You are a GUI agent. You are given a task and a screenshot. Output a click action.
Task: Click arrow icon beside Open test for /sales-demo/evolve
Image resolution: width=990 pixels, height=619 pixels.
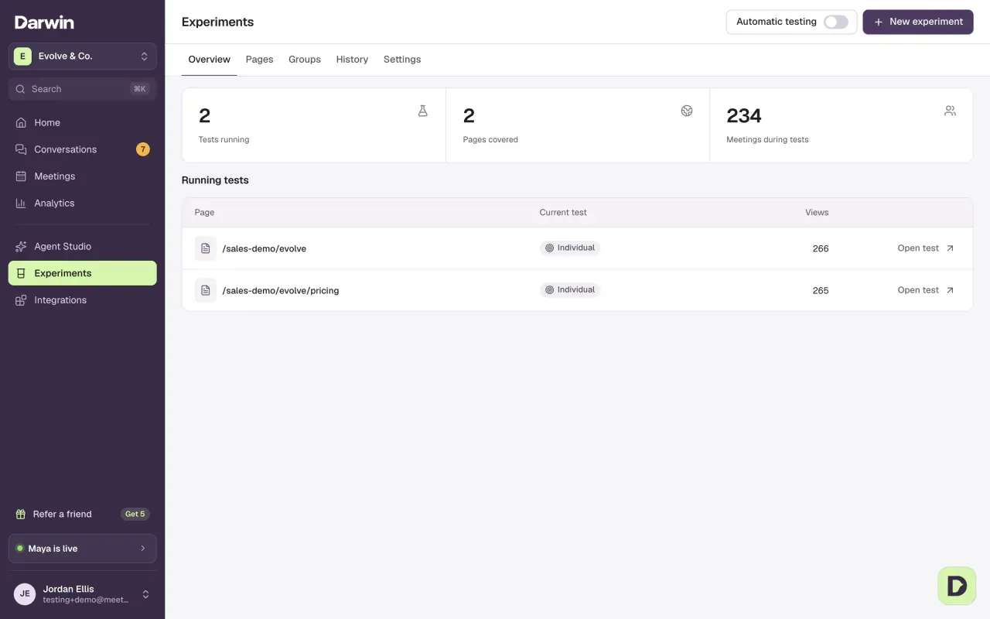(x=951, y=248)
